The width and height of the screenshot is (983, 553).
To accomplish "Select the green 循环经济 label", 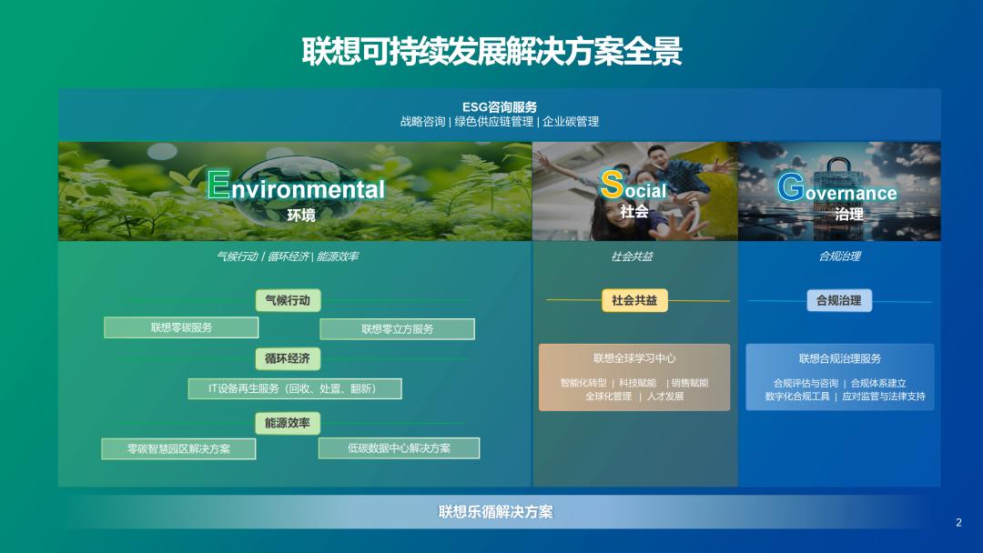I will tap(288, 359).
